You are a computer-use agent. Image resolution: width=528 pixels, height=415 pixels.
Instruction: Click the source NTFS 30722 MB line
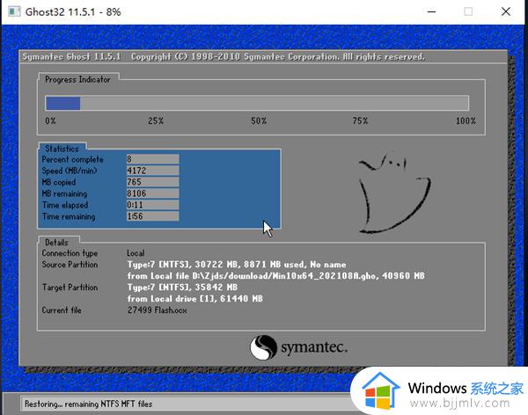(x=237, y=265)
